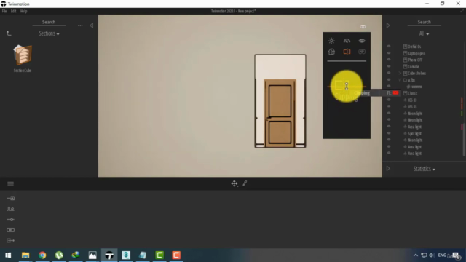Open File Explorer from the taskbar
The width and height of the screenshot is (466, 262).
[x=25, y=255]
